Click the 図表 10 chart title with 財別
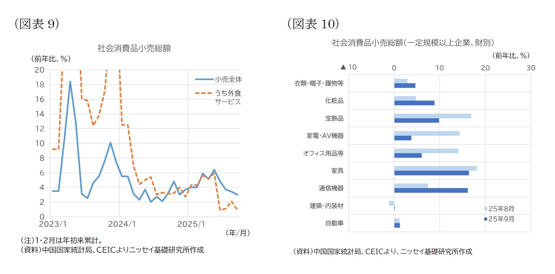This screenshot has height=274, width=555. [413, 43]
